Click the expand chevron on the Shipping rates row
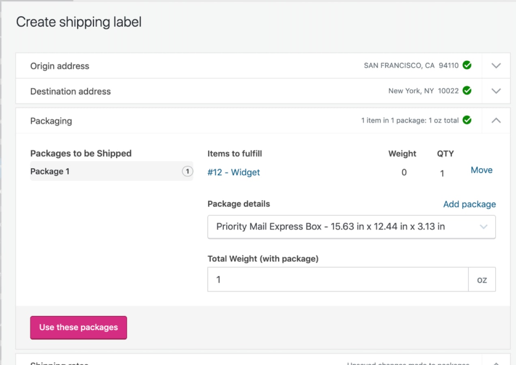The width and height of the screenshot is (516, 365). [496, 362]
